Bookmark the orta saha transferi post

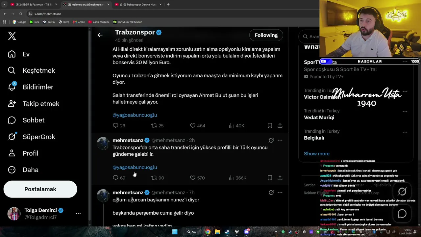(x=270, y=178)
